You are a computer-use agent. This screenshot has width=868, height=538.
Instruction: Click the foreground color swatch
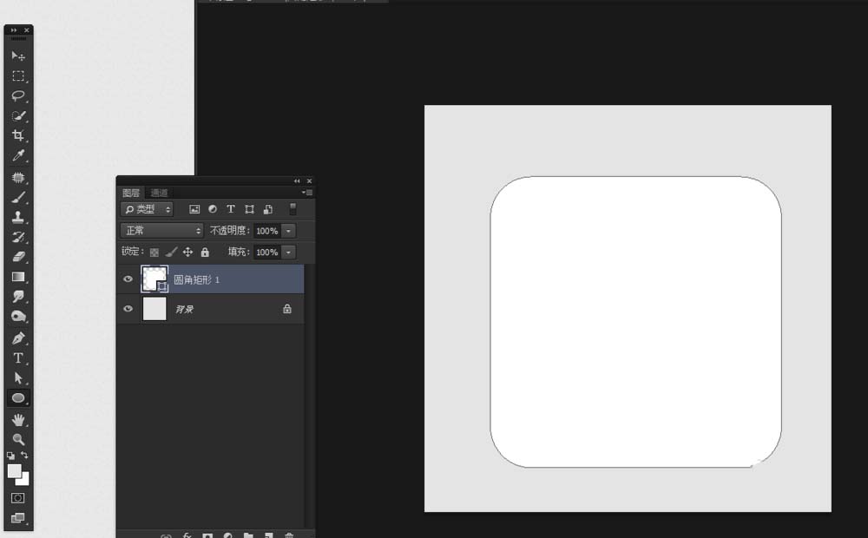tap(14, 470)
